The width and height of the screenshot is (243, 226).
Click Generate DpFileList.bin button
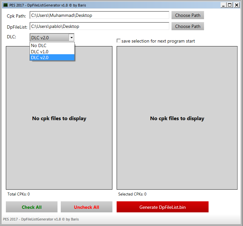click(x=162, y=207)
